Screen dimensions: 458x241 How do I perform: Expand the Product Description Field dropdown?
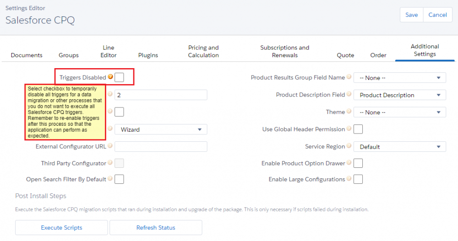pos(399,95)
